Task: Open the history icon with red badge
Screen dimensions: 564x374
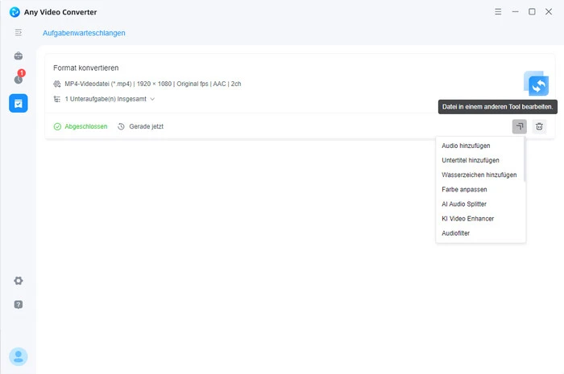Action: [18, 79]
